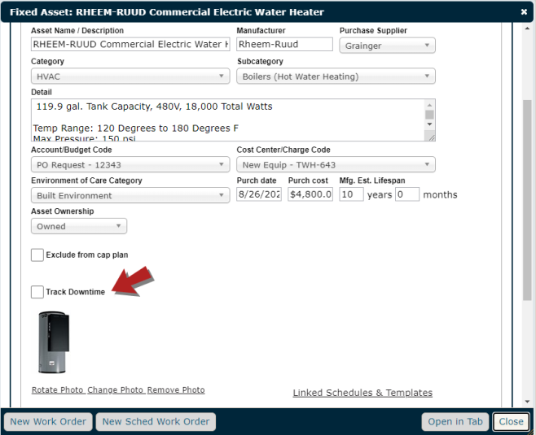Enable the Track Downtime checkbox
Screen dimensions: 536x435
(37, 292)
